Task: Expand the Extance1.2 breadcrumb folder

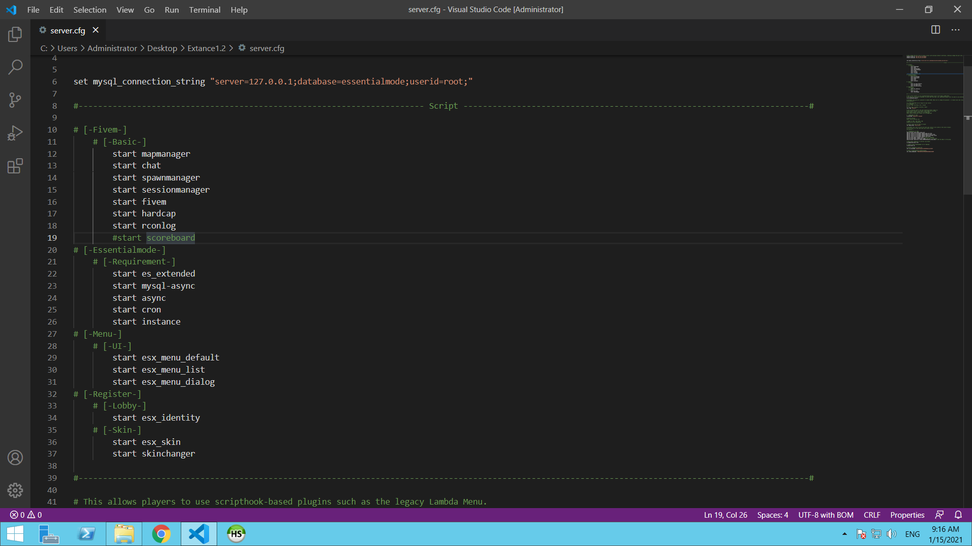Action: click(207, 48)
